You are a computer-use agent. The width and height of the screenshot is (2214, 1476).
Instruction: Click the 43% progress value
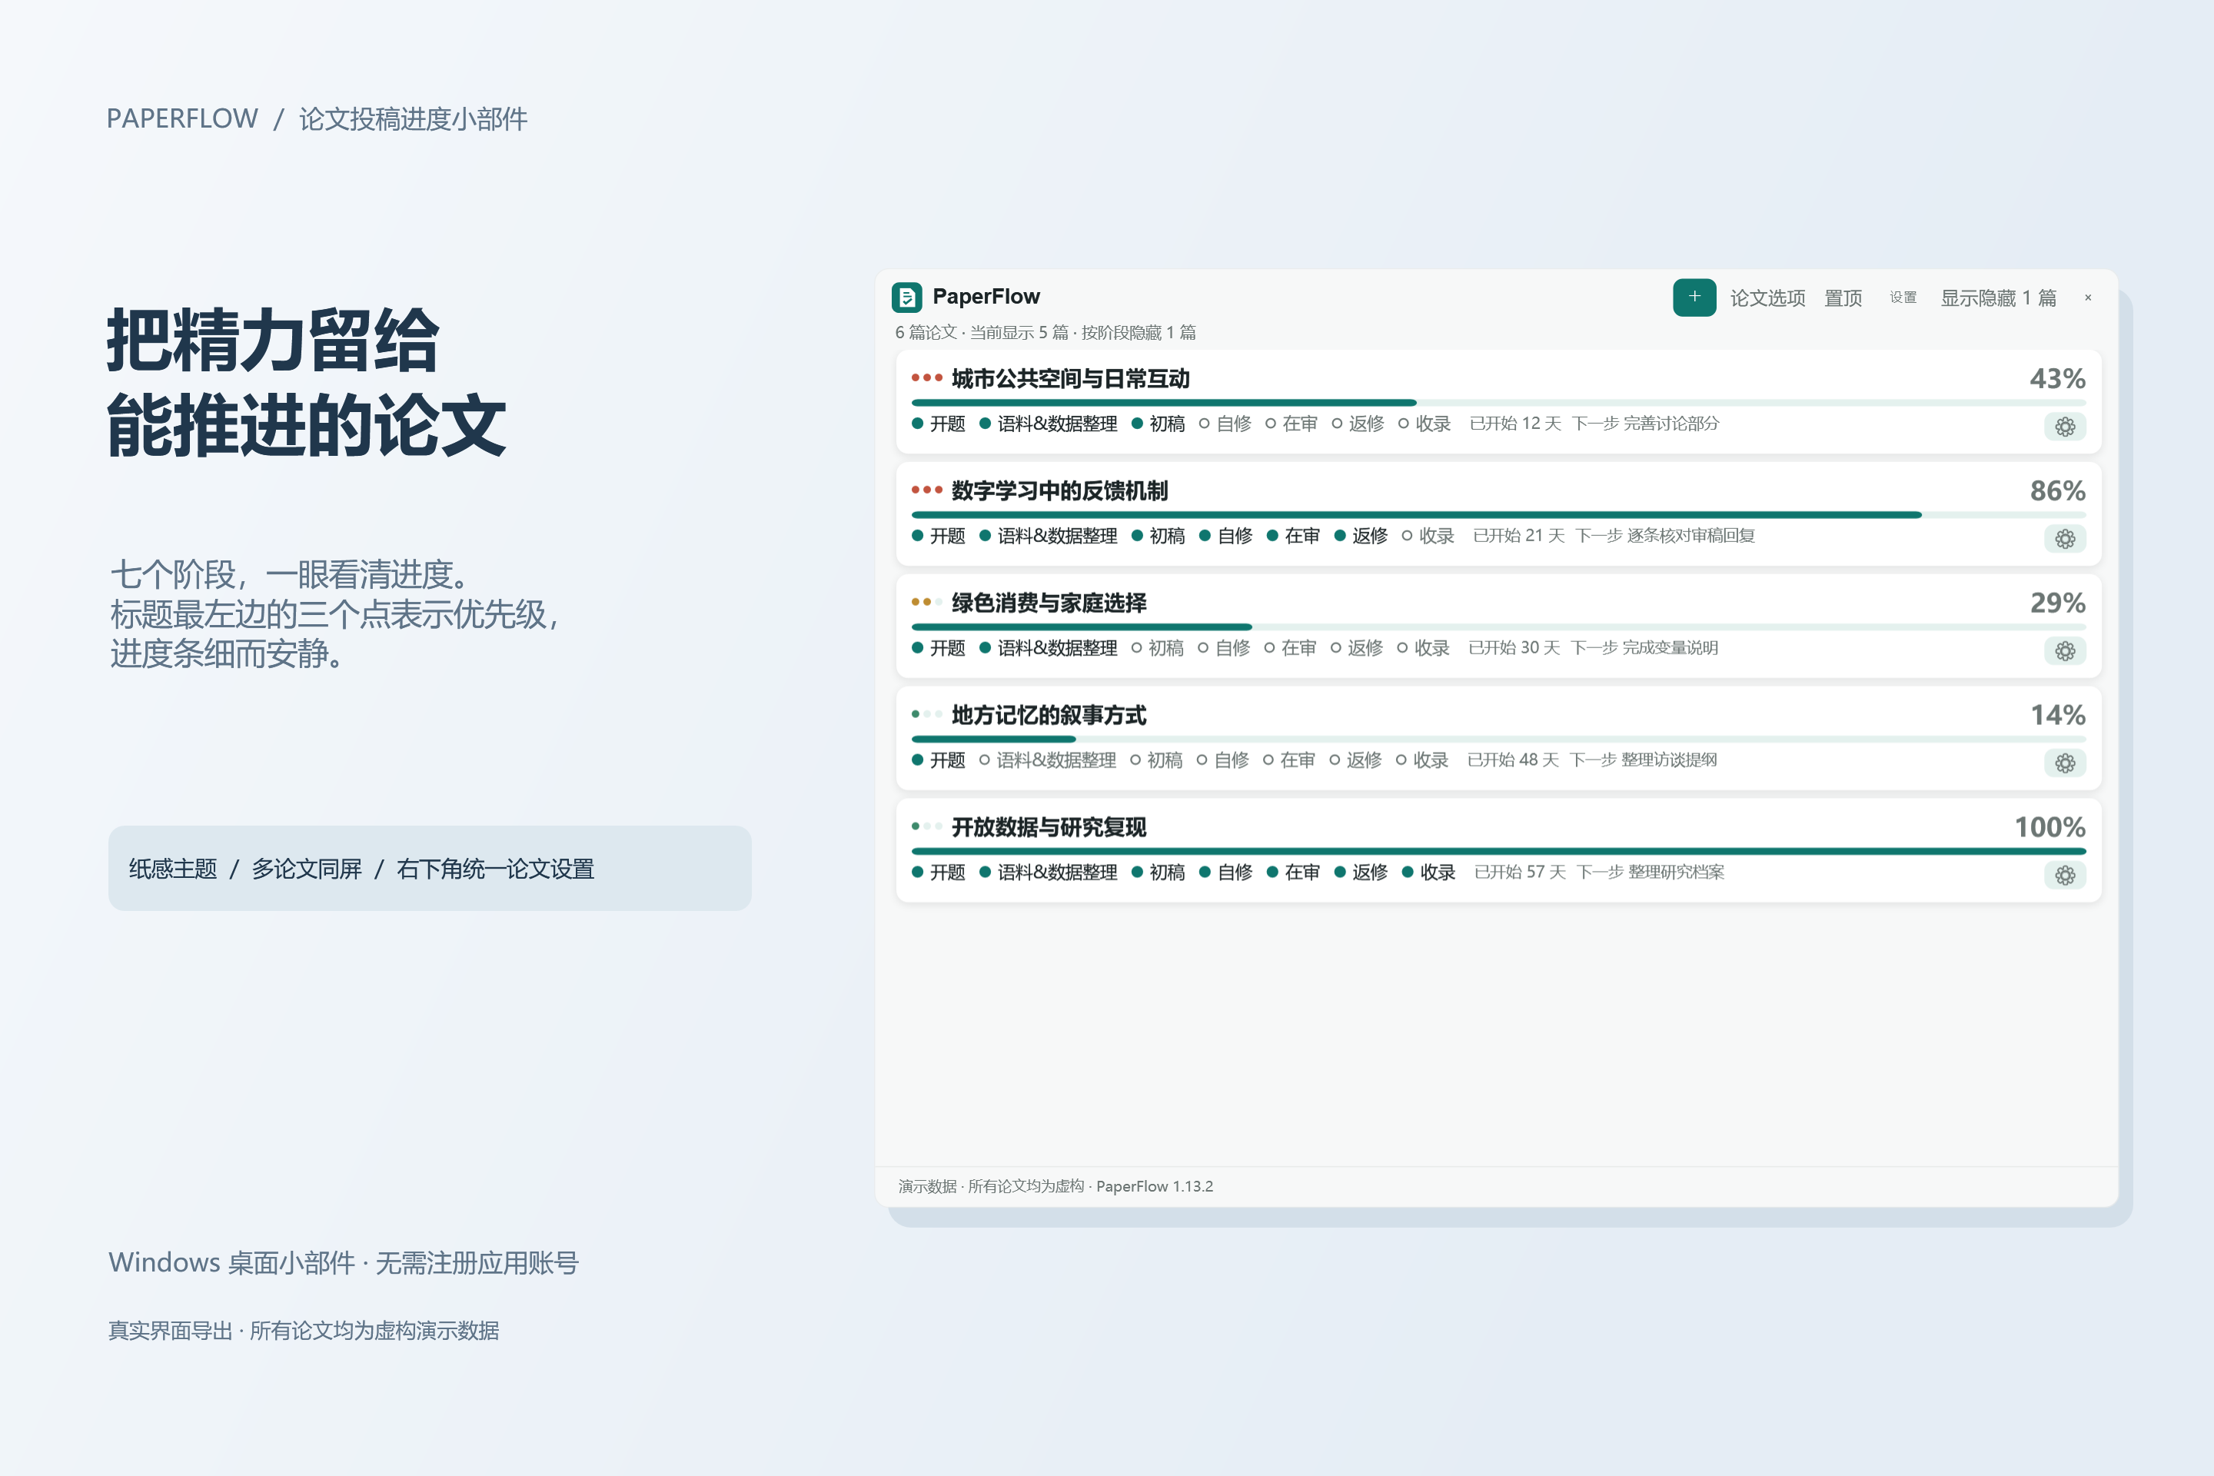pos(2057,378)
